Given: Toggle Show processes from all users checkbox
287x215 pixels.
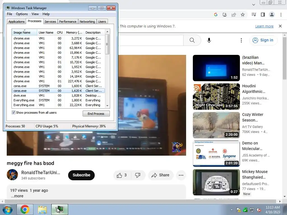Looking at the screenshot, I should point(13,113).
